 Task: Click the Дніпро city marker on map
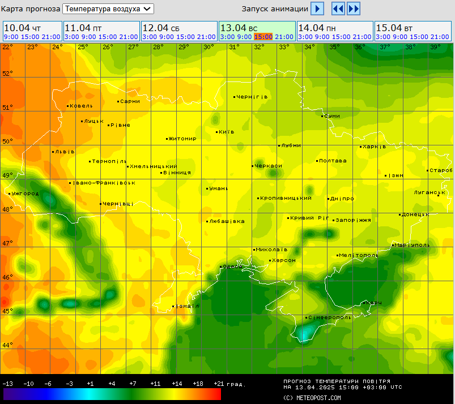[x=329, y=199]
